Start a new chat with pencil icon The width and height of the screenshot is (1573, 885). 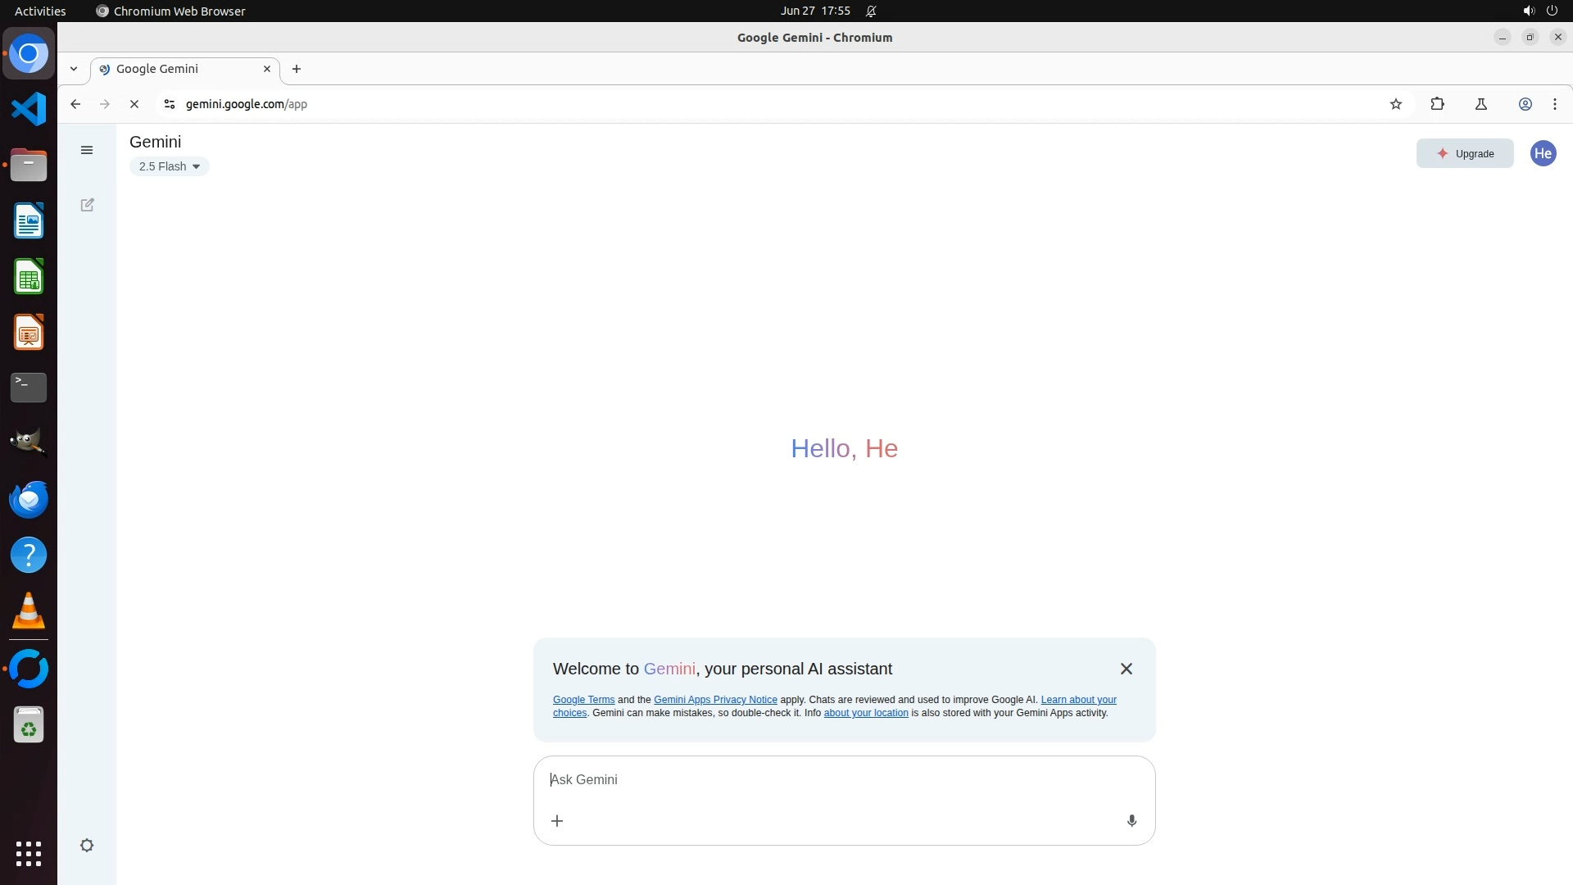[87, 205]
